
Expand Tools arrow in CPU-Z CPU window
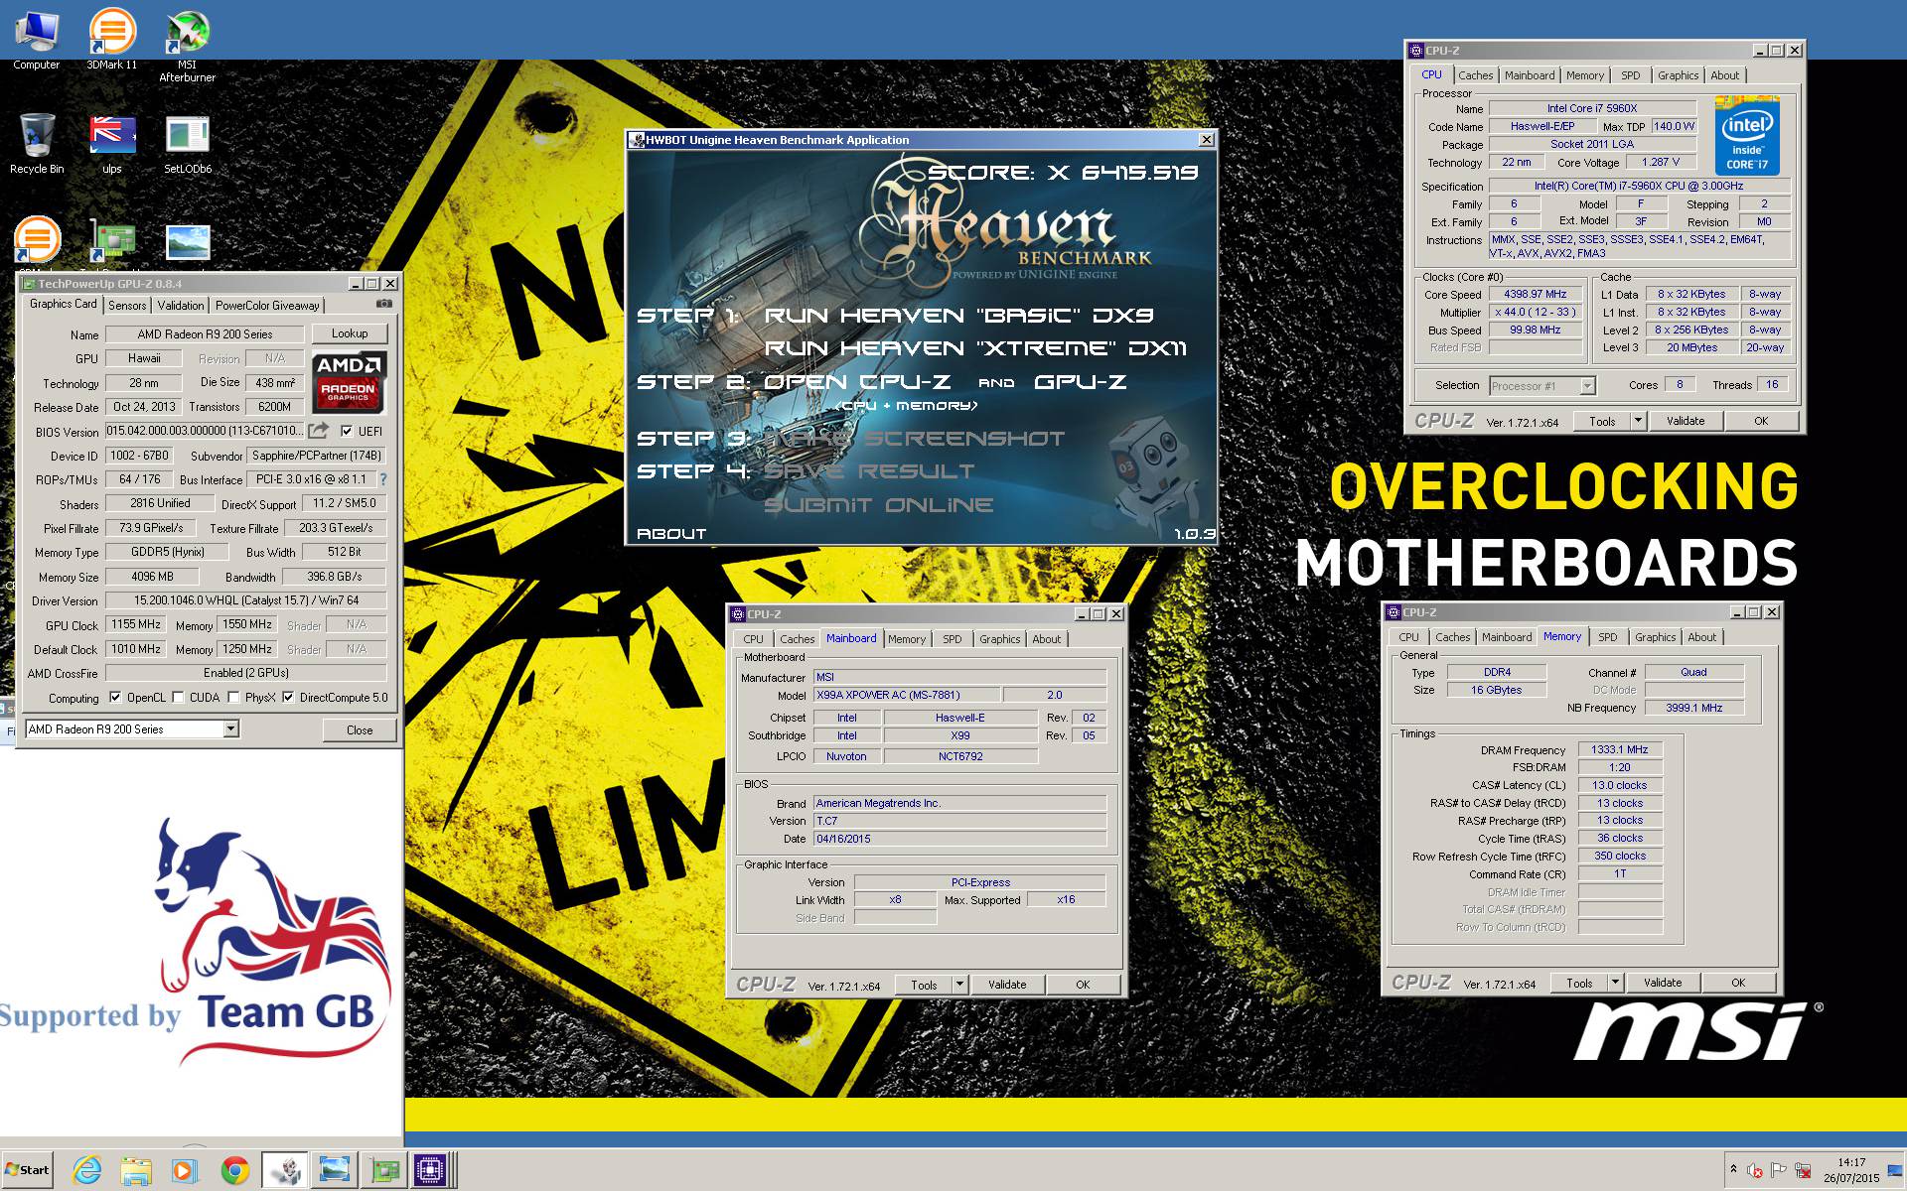[x=1638, y=421]
